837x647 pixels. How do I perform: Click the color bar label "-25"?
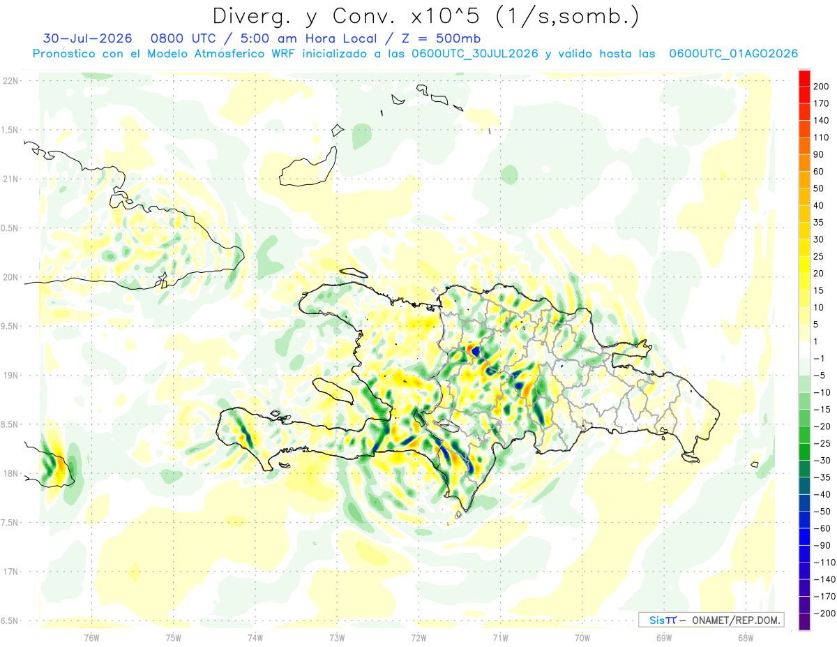click(822, 443)
